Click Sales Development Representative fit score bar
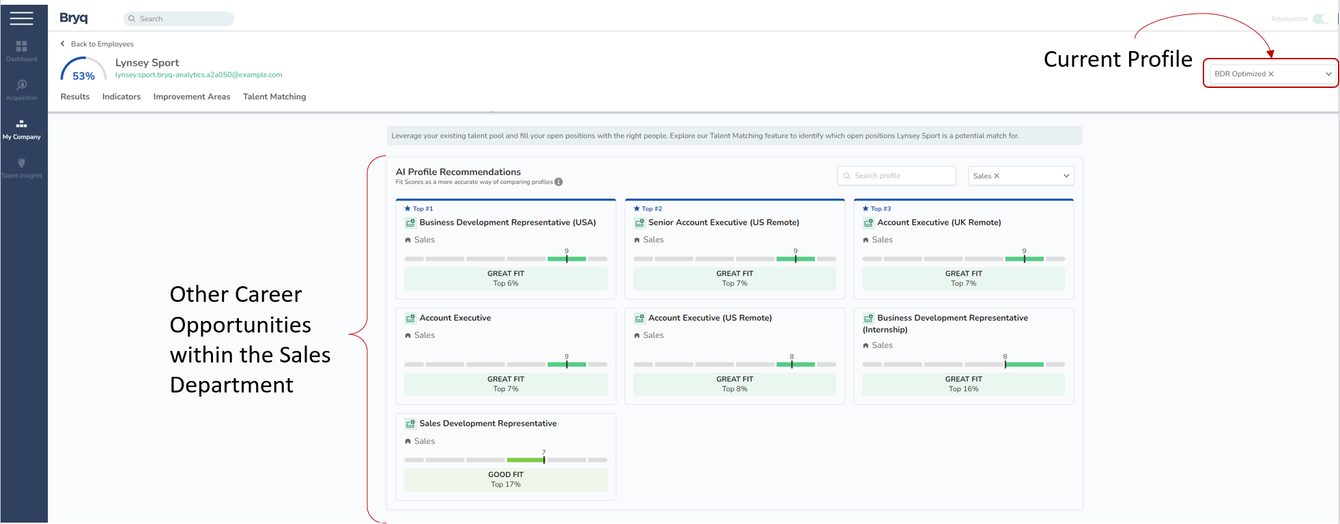The image size is (1340, 524). tap(506, 460)
